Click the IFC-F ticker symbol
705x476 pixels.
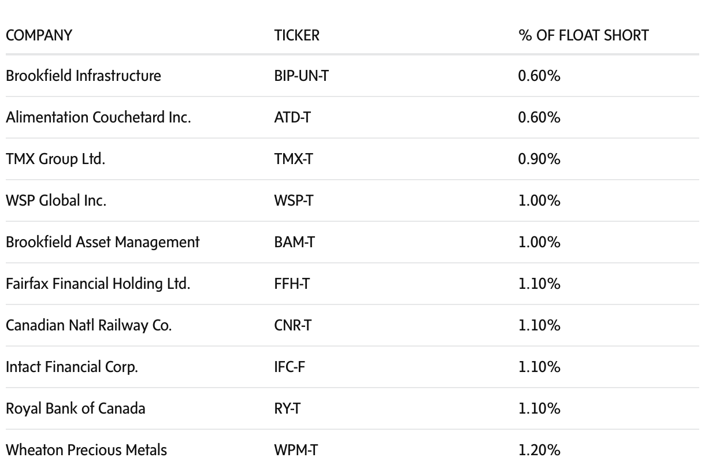coord(289,367)
